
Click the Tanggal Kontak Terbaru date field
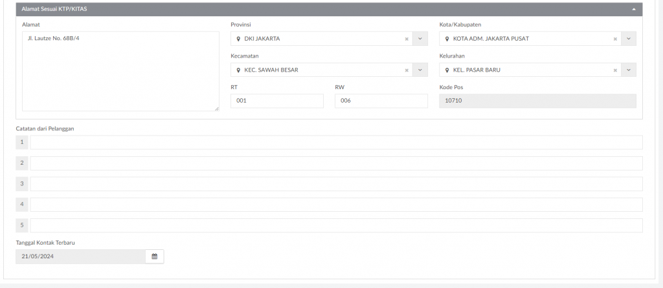coord(80,256)
